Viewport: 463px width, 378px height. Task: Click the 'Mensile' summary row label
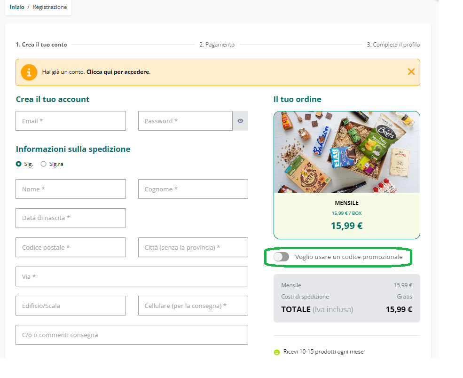click(x=291, y=285)
